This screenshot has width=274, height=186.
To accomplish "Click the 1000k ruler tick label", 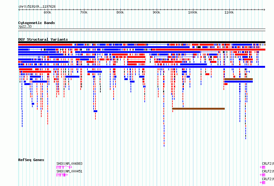I will (193, 12).
